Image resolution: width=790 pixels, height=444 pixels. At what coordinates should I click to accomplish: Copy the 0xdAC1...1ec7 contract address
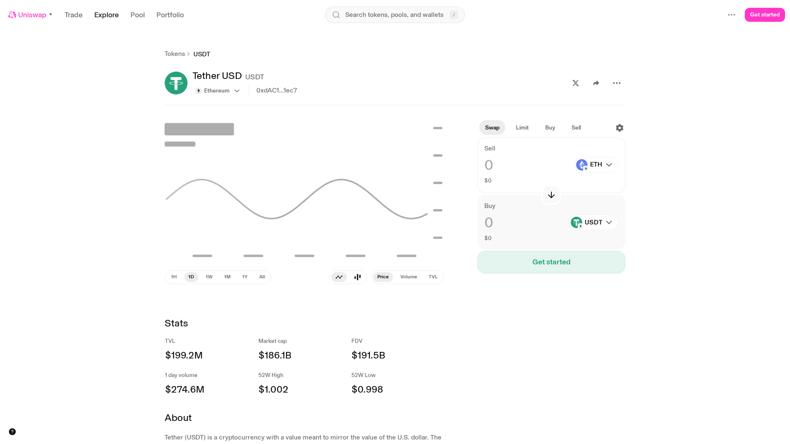coord(276,90)
